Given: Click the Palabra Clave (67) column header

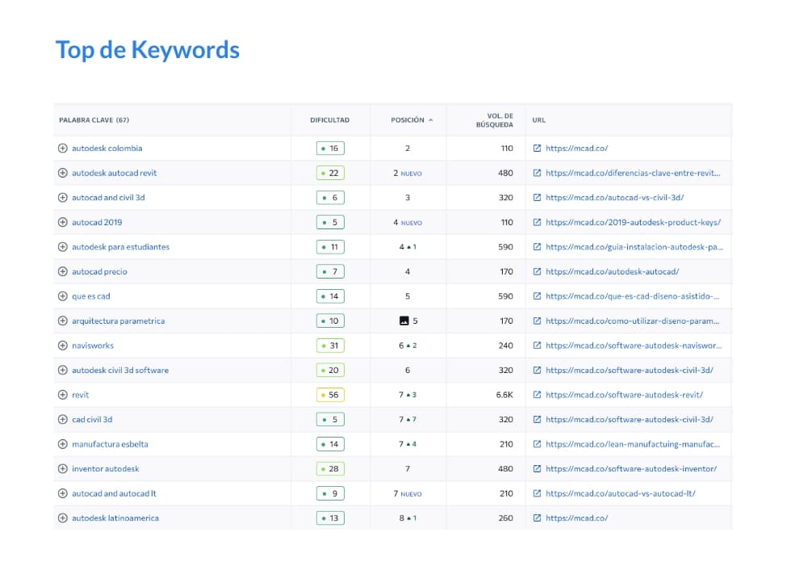Looking at the screenshot, I should [x=94, y=120].
